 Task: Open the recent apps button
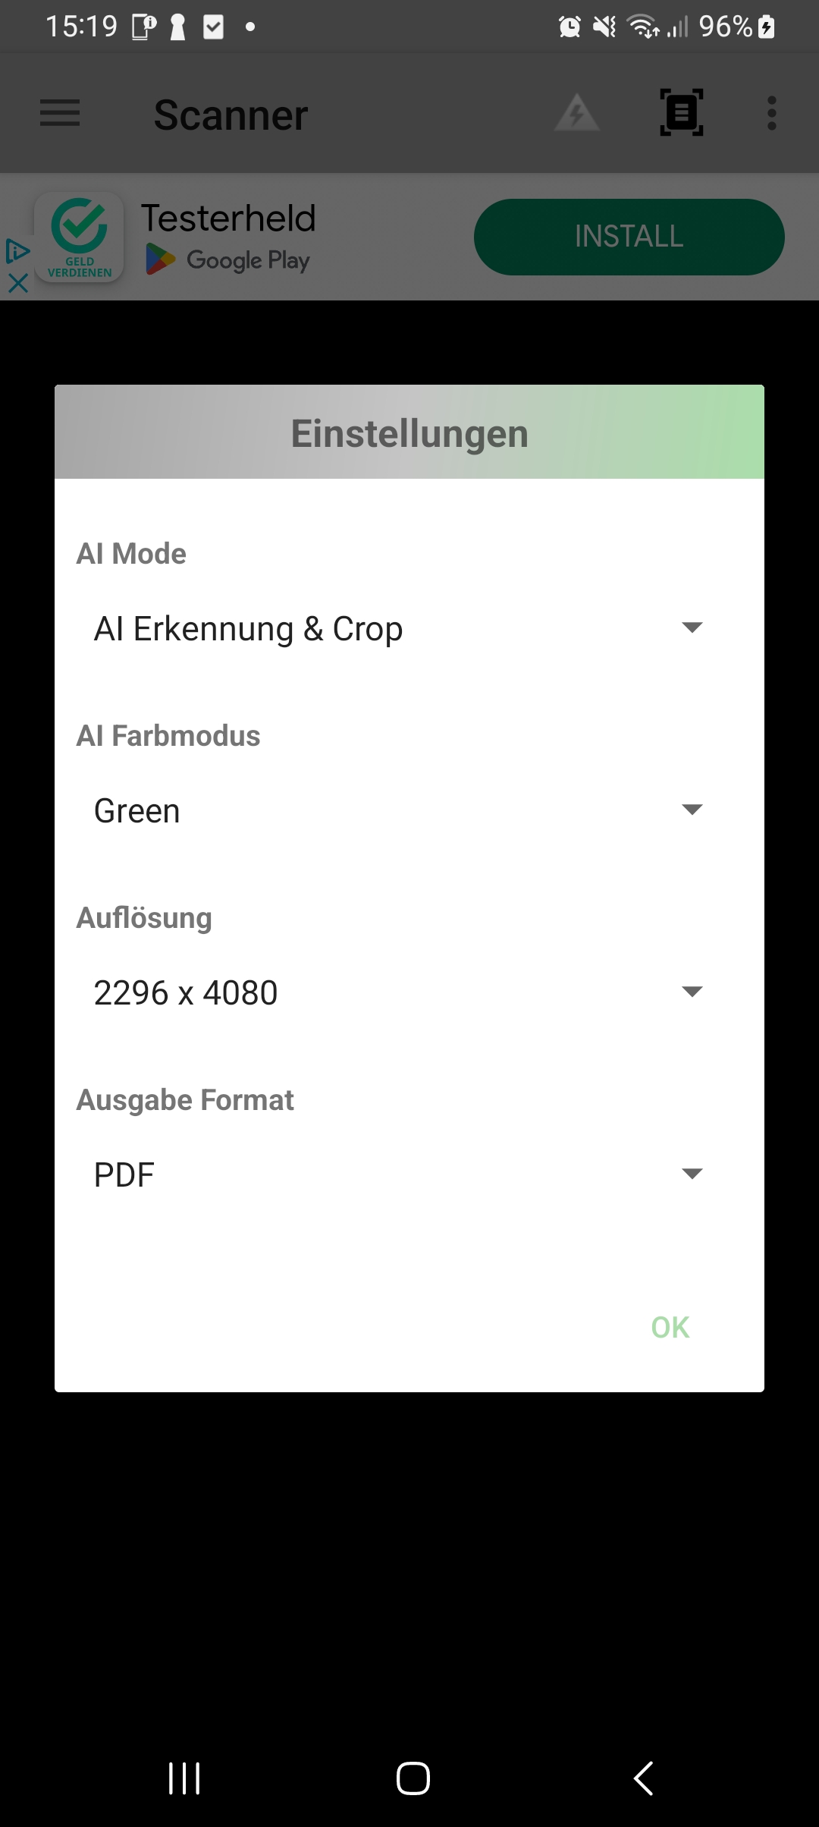pos(184,1778)
